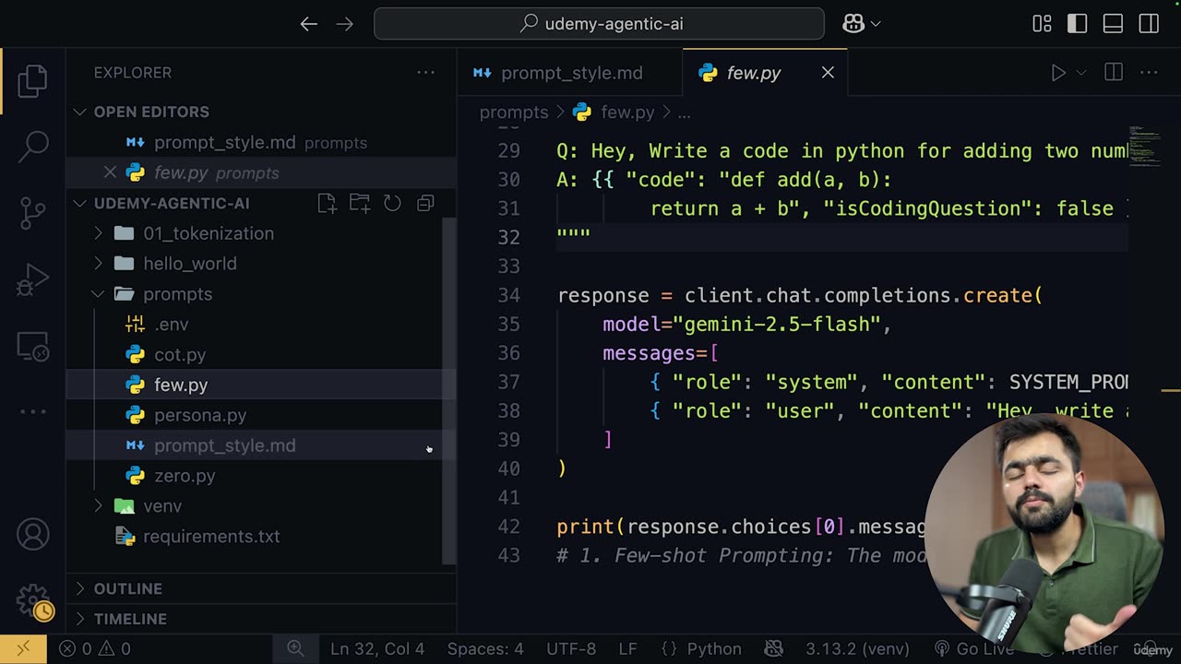
Task: Run the Python file
Action: (x=1058, y=73)
